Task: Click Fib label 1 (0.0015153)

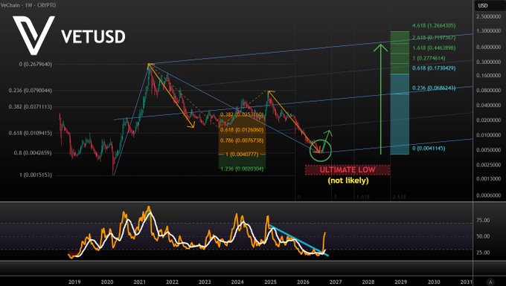Action: coord(36,175)
